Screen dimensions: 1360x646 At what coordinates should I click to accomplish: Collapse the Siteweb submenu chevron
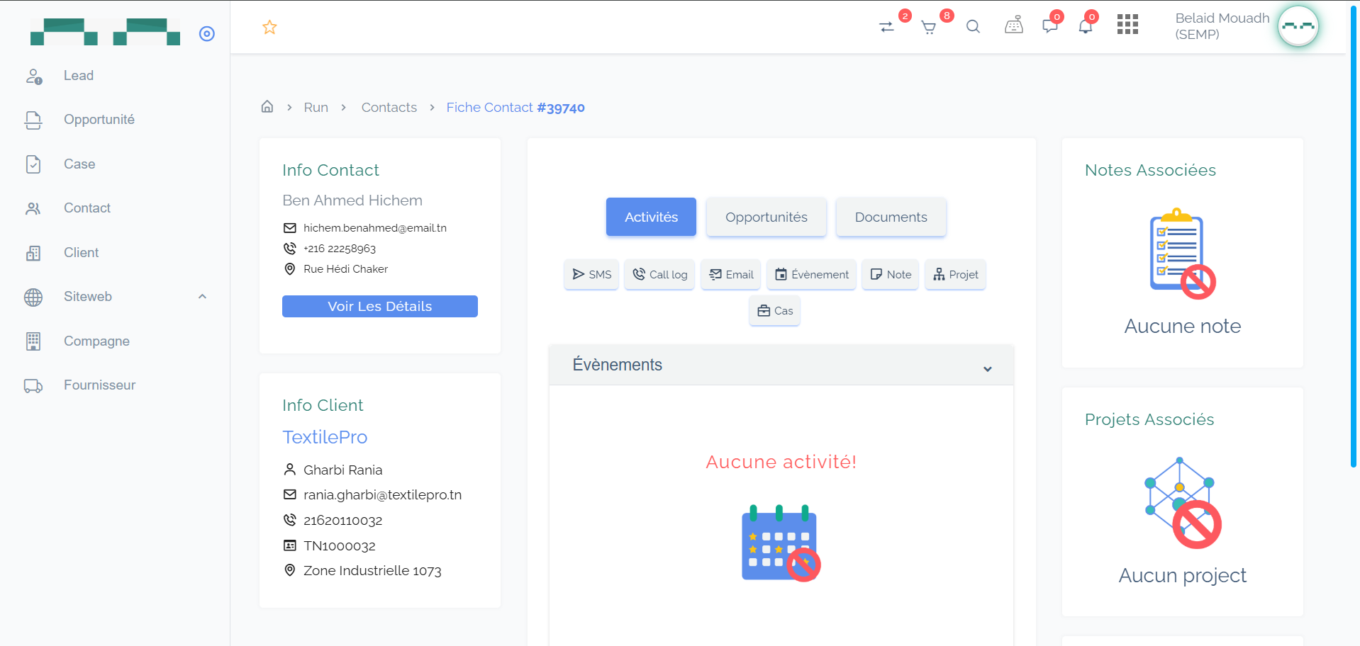tap(202, 297)
